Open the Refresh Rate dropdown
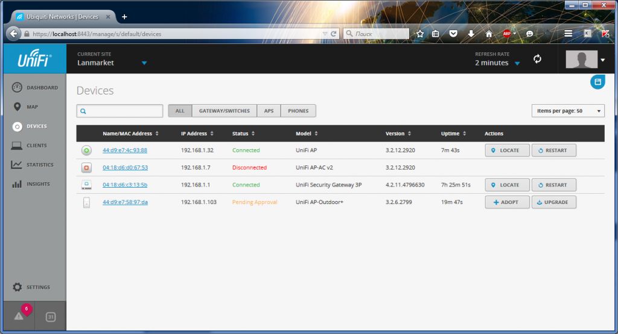This screenshot has width=618, height=334. 517,63
